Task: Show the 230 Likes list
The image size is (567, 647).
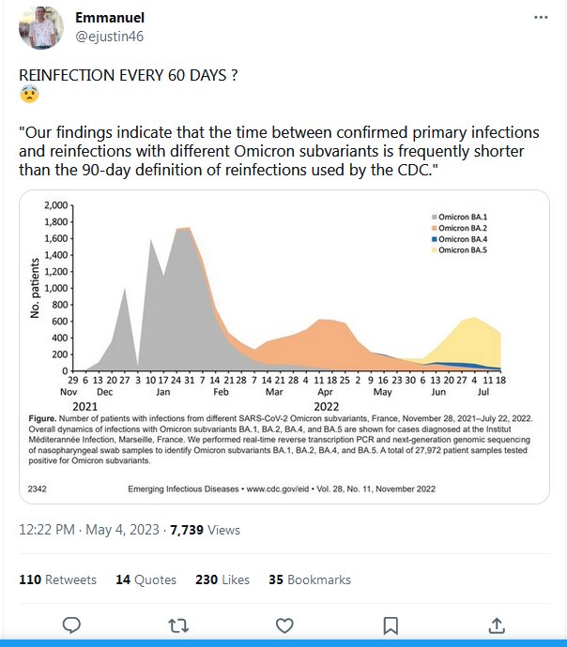Action: [x=222, y=579]
